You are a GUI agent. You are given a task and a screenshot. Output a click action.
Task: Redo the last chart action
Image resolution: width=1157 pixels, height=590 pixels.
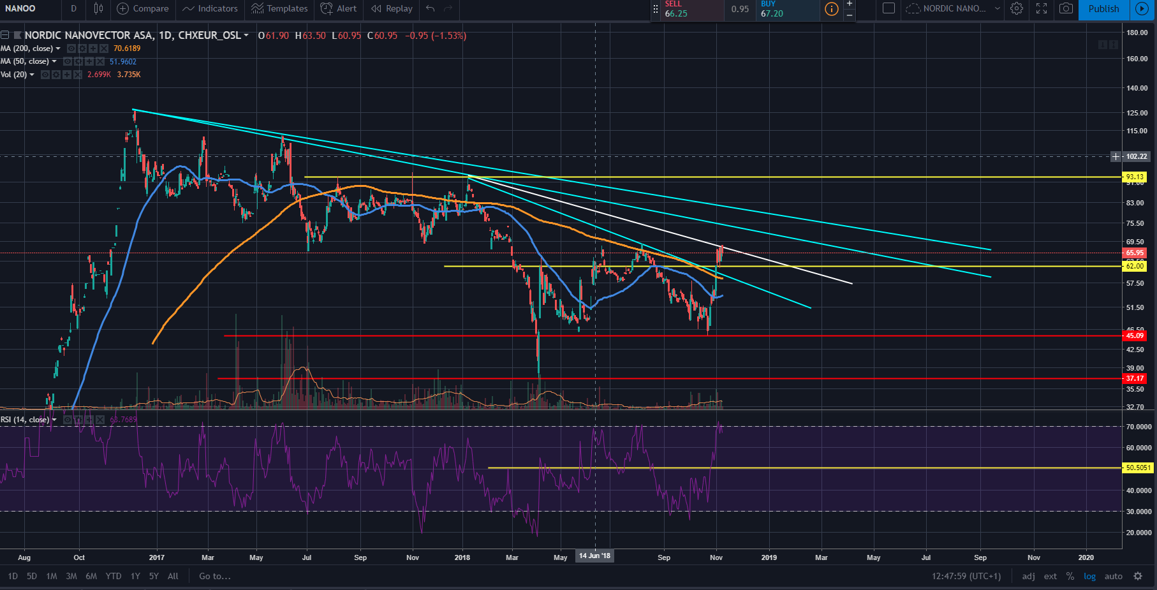pos(448,8)
